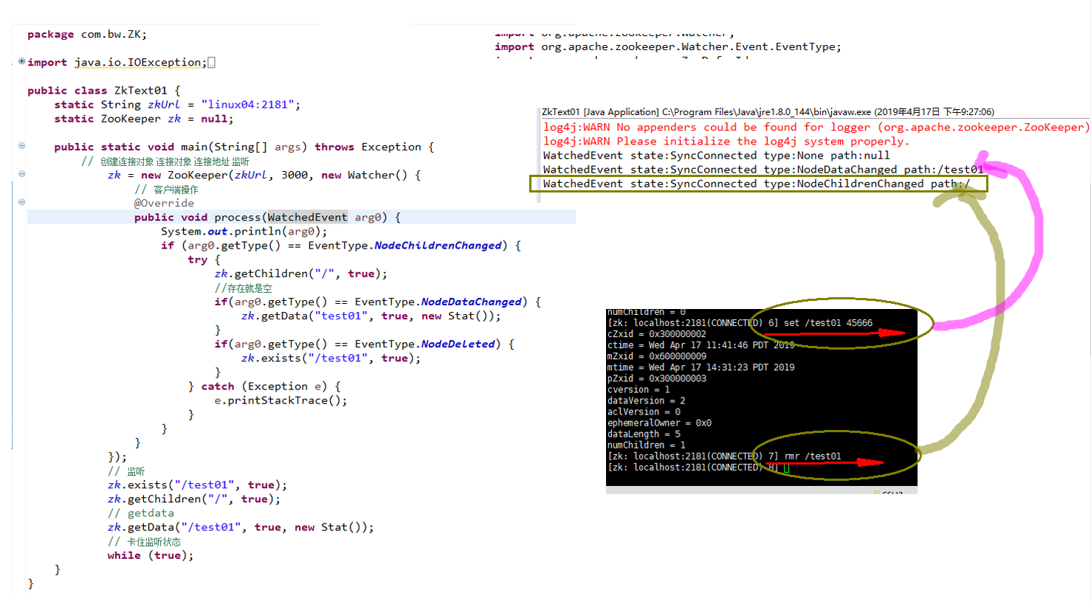Click the highlighted WatchedEvent parameter type
Viewport: 1091px width, 604px height.
(307, 217)
